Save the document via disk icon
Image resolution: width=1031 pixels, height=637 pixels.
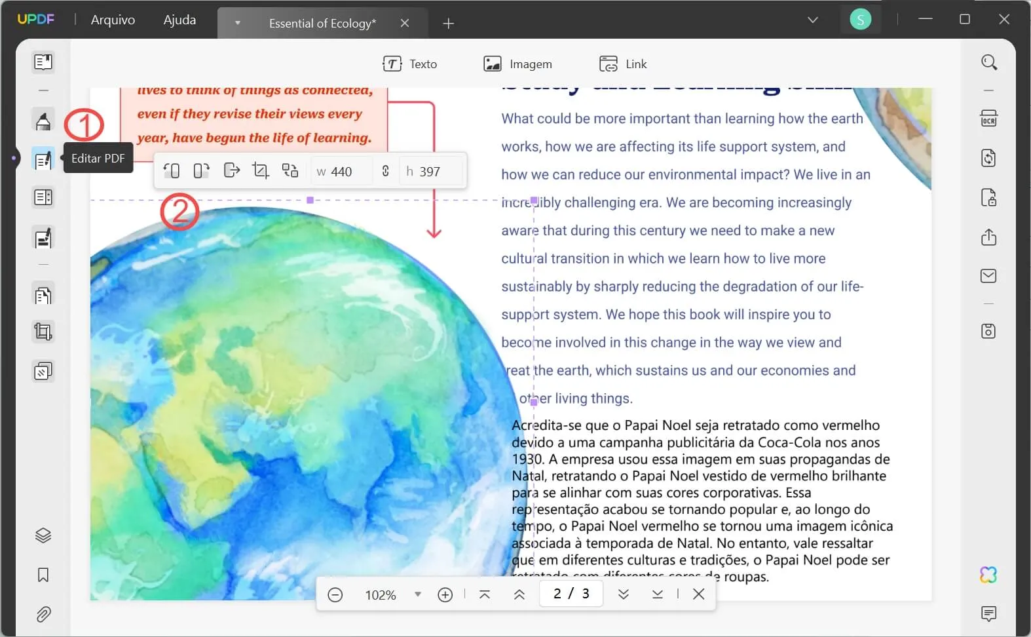(x=989, y=331)
